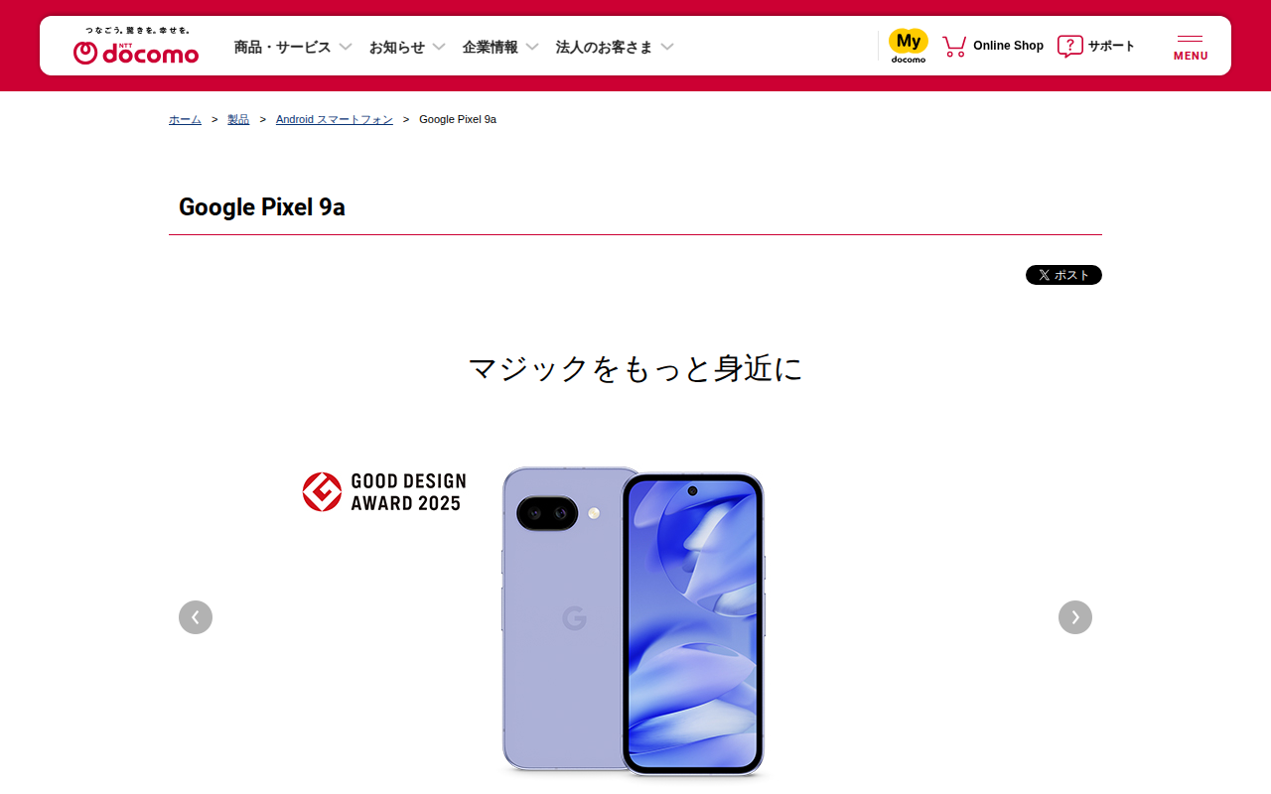Image resolution: width=1271 pixels, height=794 pixels.
Task: Click the support question mark icon
Action: [1069, 46]
